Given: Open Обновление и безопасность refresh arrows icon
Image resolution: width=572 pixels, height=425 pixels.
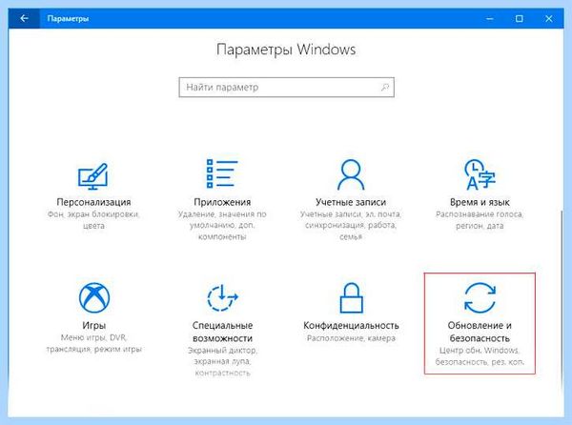Looking at the screenshot, I should click(x=480, y=298).
